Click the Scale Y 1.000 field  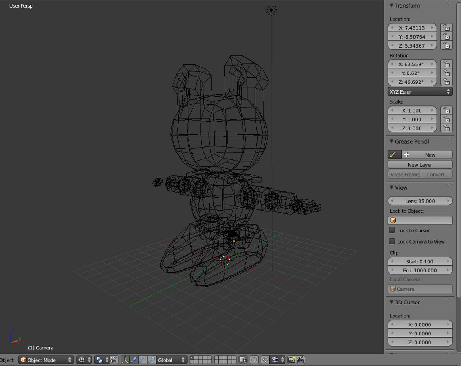pyautogui.click(x=412, y=119)
